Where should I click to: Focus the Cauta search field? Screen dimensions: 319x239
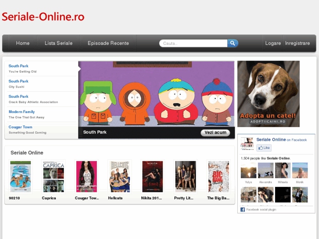pos(193,43)
